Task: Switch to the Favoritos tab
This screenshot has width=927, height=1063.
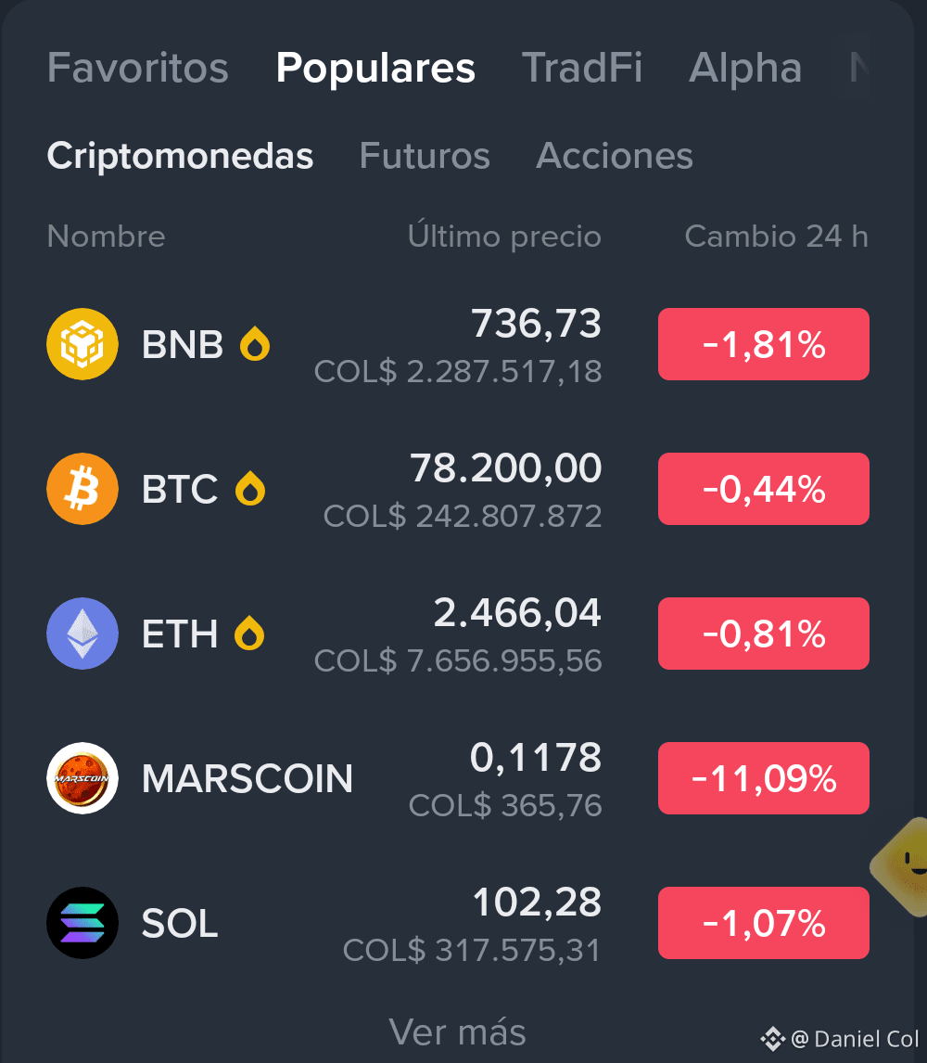Action: [x=137, y=68]
